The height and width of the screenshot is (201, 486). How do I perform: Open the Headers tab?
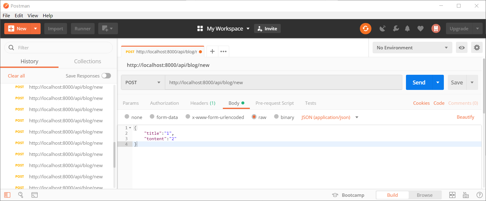(x=203, y=103)
